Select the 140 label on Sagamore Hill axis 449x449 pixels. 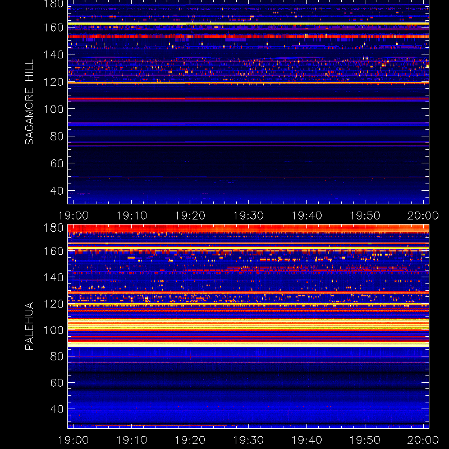pyautogui.click(x=53, y=54)
